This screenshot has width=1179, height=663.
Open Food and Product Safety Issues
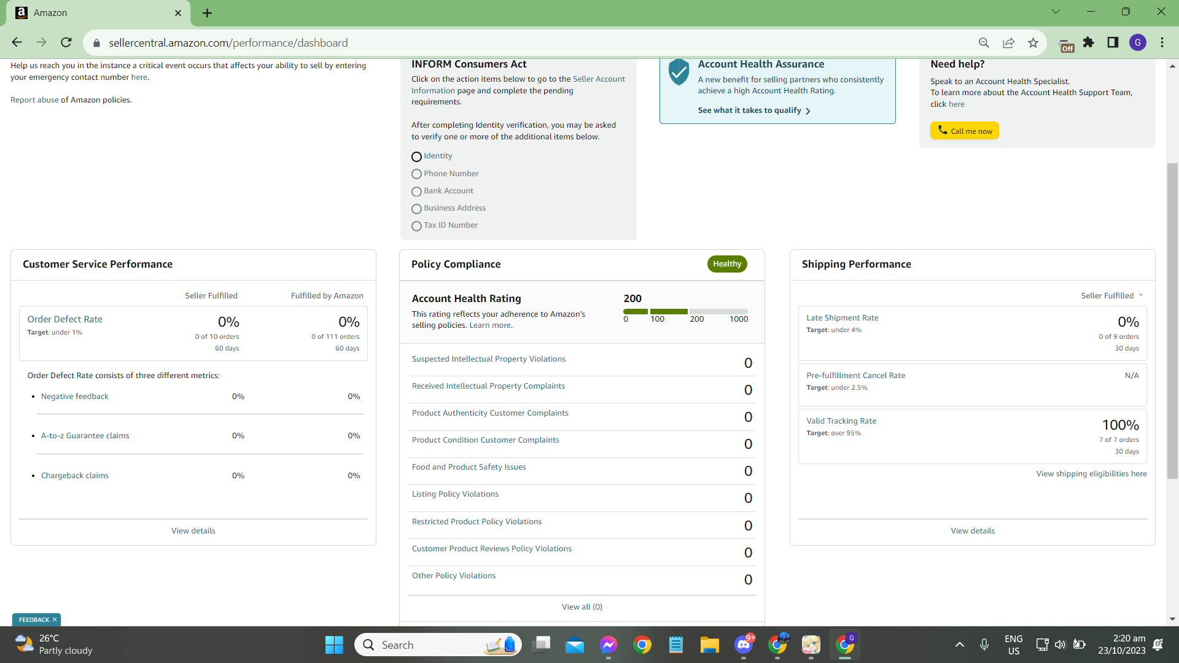point(469,467)
